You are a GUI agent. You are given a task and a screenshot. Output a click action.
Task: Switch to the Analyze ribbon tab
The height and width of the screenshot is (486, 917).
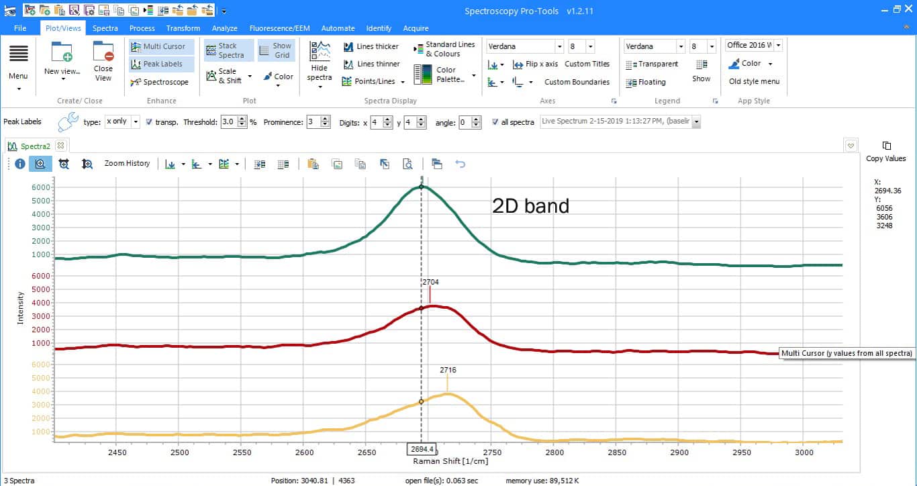click(x=225, y=28)
